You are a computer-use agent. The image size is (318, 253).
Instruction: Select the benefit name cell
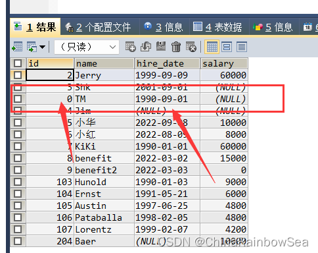click(104, 158)
